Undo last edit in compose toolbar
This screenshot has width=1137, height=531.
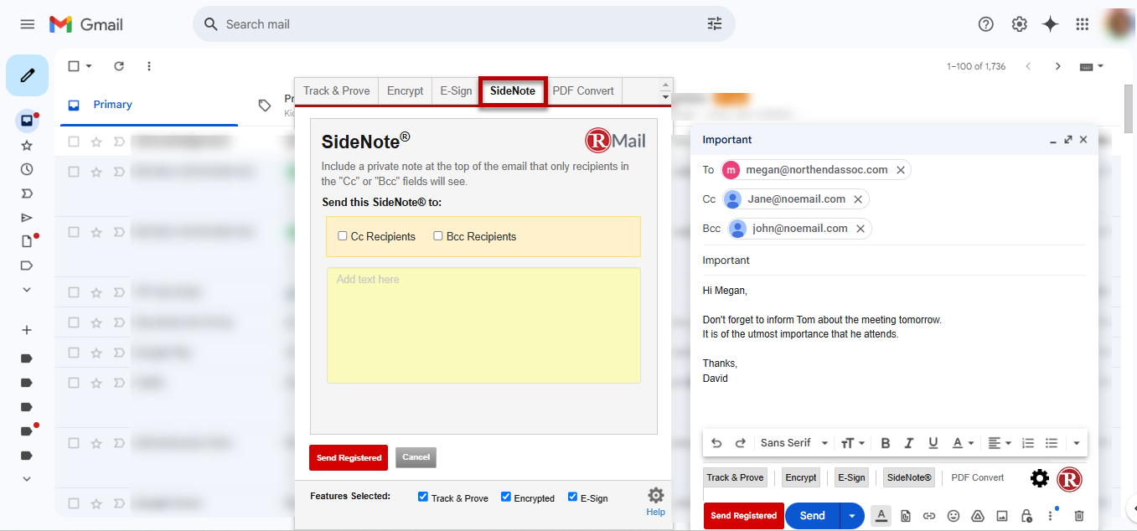716,443
